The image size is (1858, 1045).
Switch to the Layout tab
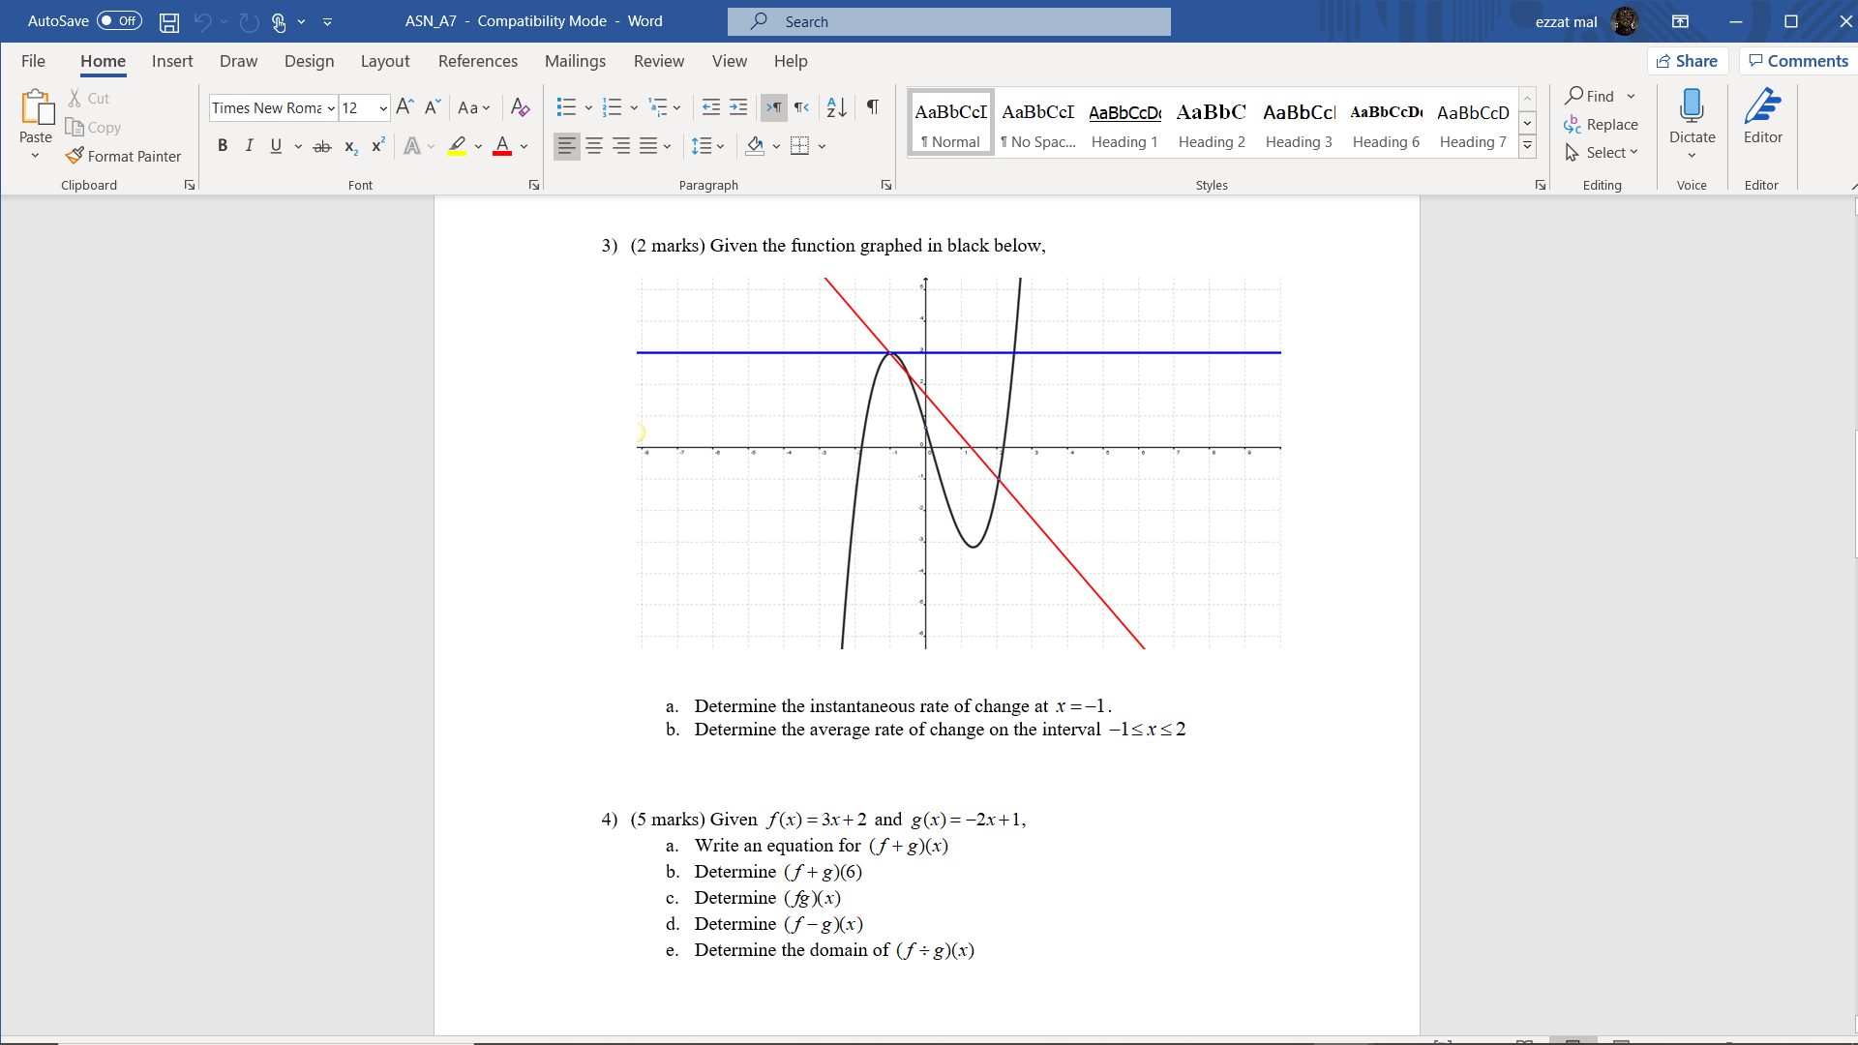(x=384, y=61)
